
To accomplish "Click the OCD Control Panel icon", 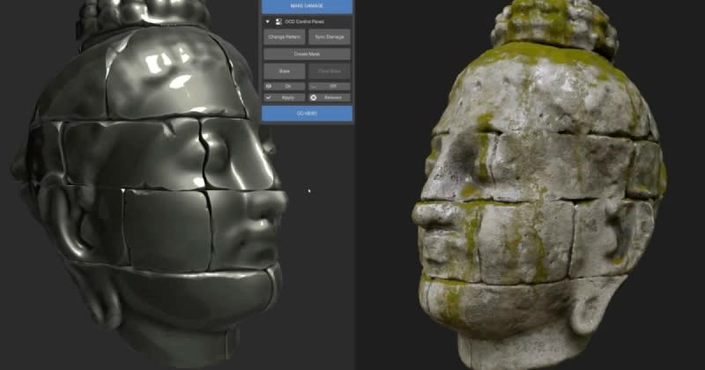I will tap(278, 20).
